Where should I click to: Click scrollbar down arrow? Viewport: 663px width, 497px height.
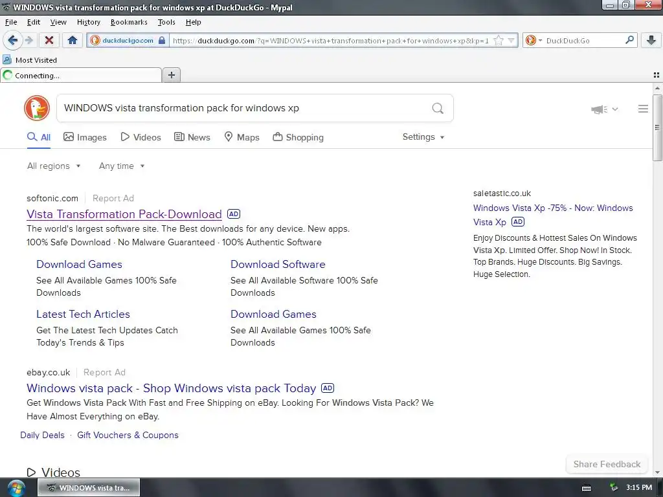pos(657,472)
